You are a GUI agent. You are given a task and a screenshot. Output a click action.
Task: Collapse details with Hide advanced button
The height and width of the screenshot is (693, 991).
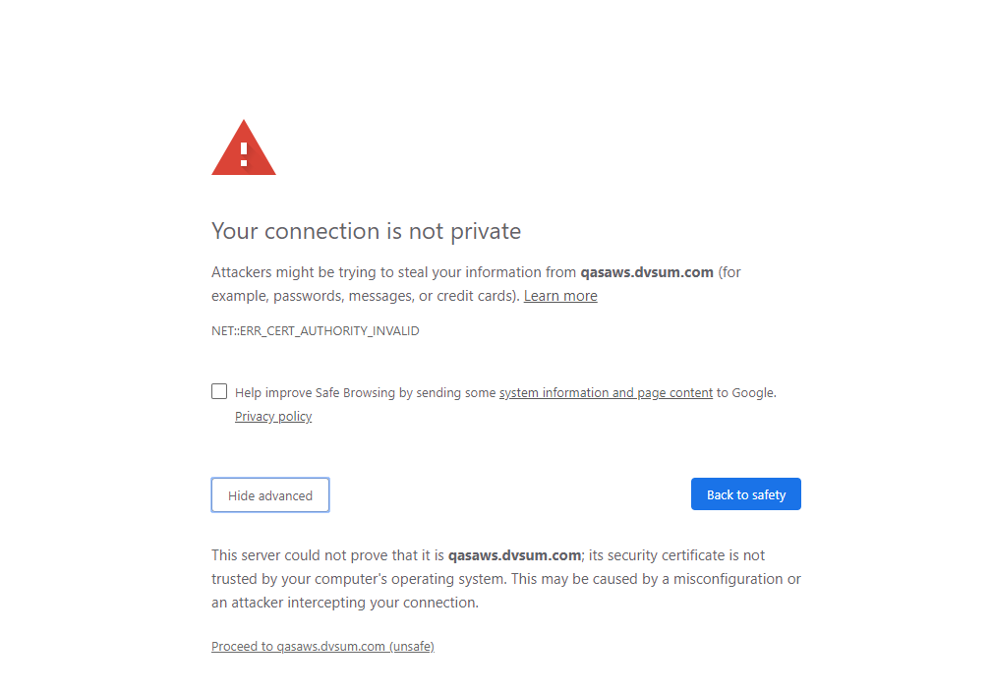point(269,495)
